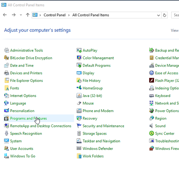The width and height of the screenshot is (179, 179).
Task: Click the Personalization icon
Action: pos(6,111)
